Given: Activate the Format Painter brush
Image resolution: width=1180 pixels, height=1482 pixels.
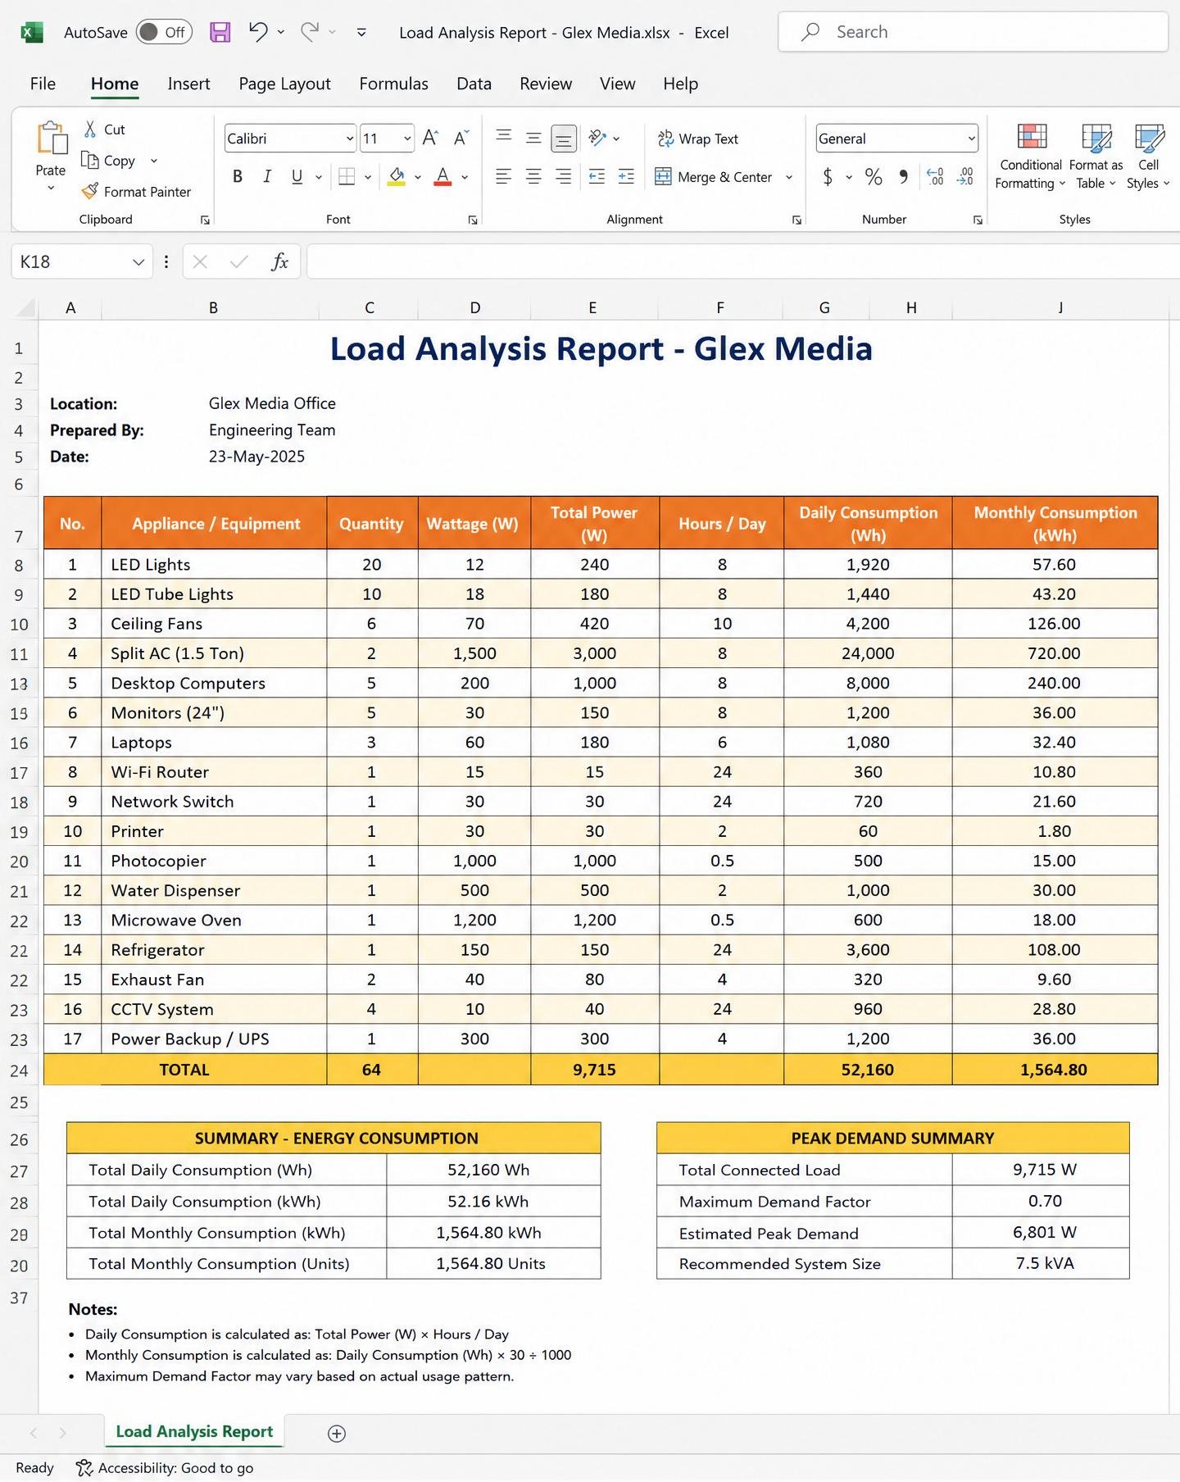Looking at the screenshot, I should click(136, 192).
